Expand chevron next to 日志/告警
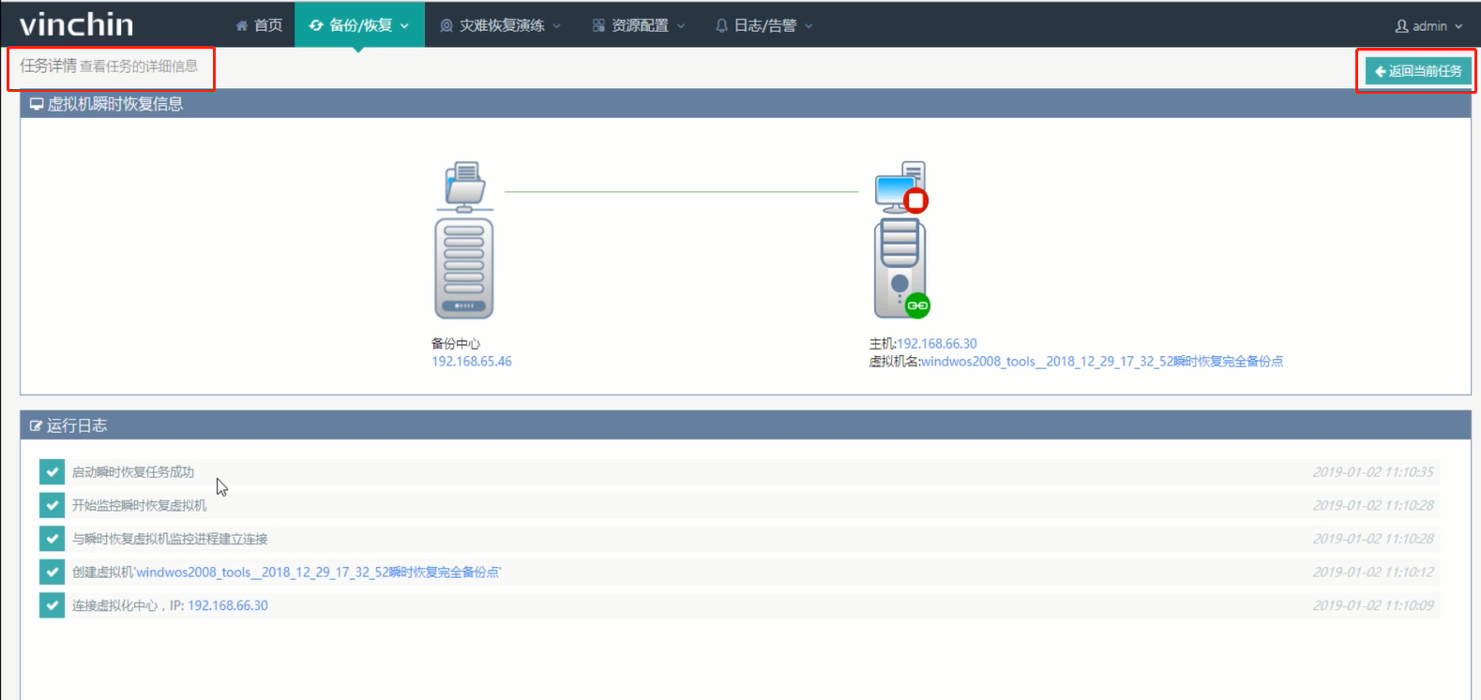Image resolution: width=1481 pixels, height=700 pixels. (x=809, y=26)
